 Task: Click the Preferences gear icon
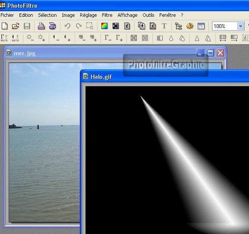click(x=190, y=26)
